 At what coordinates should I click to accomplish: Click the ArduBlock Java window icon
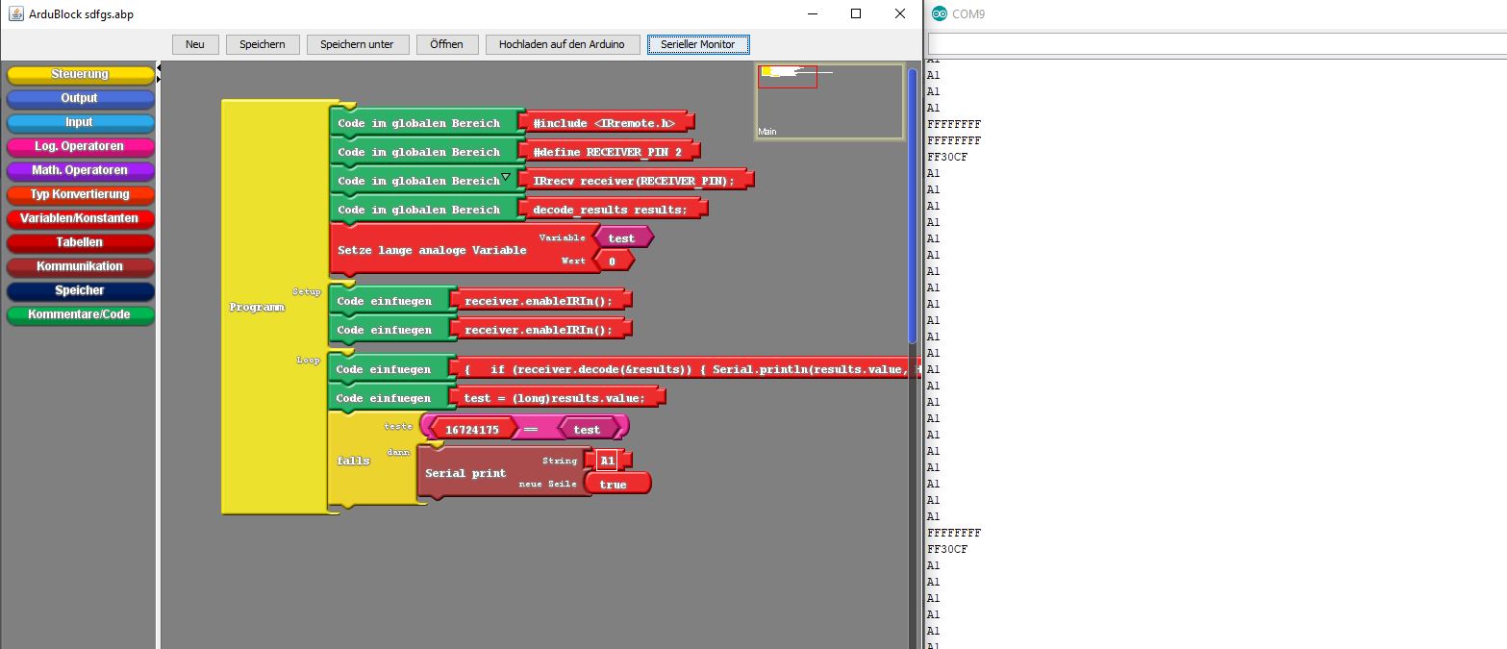pyautogui.click(x=16, y=13)
